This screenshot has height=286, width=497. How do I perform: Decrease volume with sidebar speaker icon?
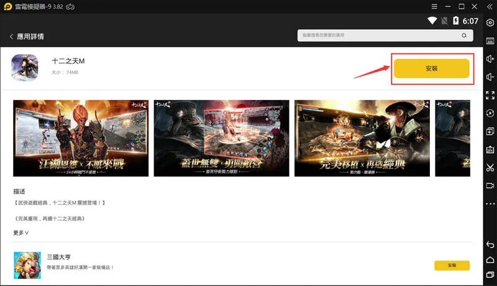click(x=490, y=77)
